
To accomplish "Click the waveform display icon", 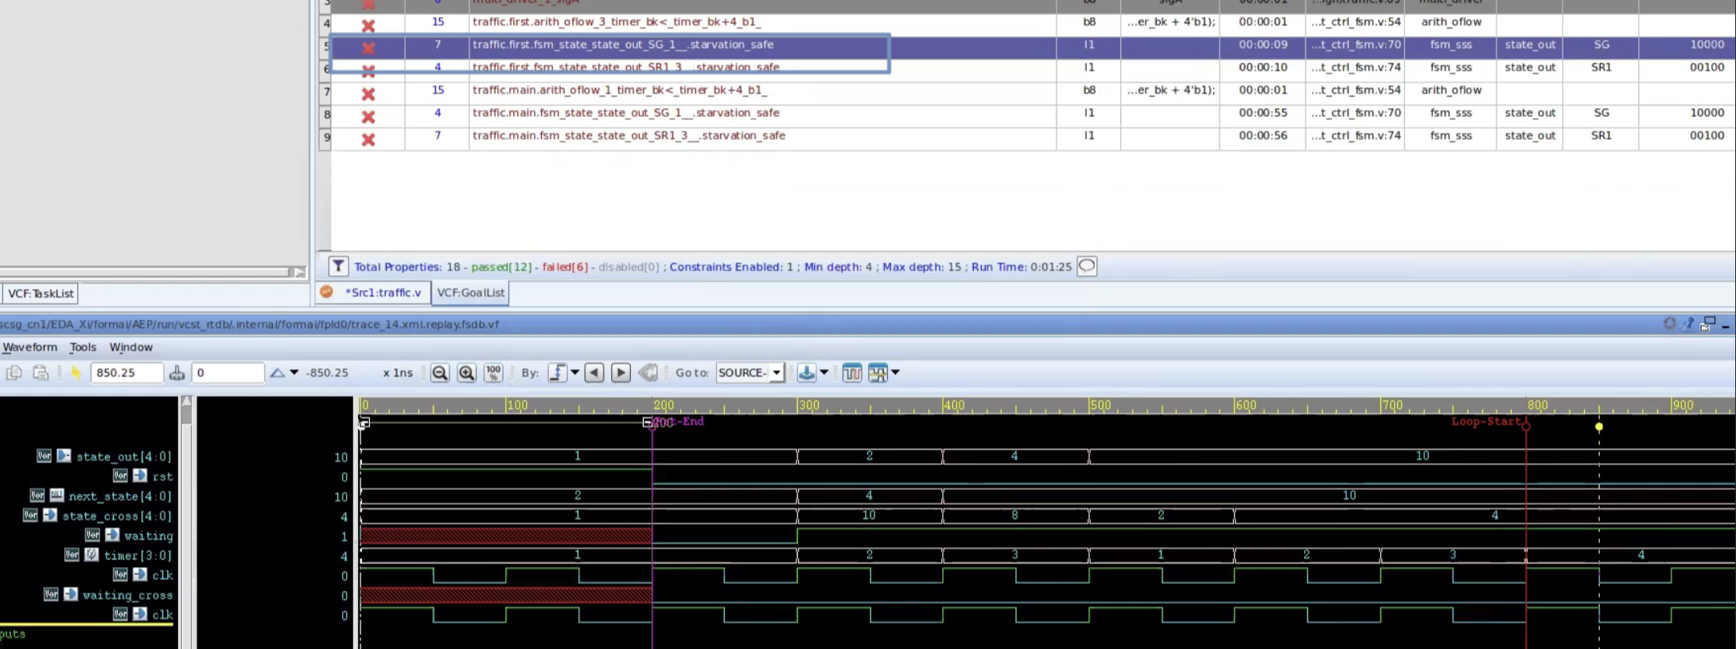I will (x=851, y=372).
